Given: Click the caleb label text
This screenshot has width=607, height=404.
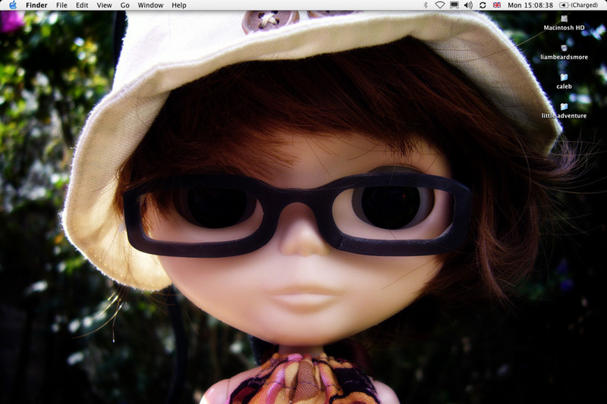Looking at the screenshot, I should (x=564, y=86).
